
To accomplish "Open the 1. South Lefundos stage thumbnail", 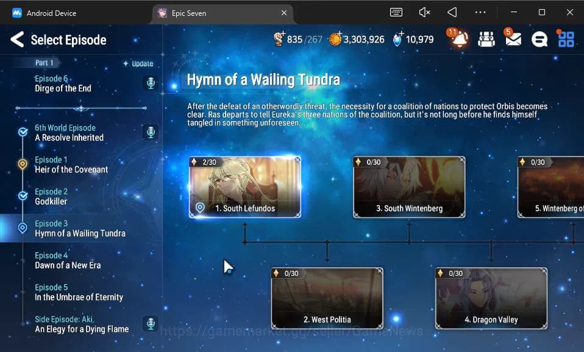I will [244, 186].
